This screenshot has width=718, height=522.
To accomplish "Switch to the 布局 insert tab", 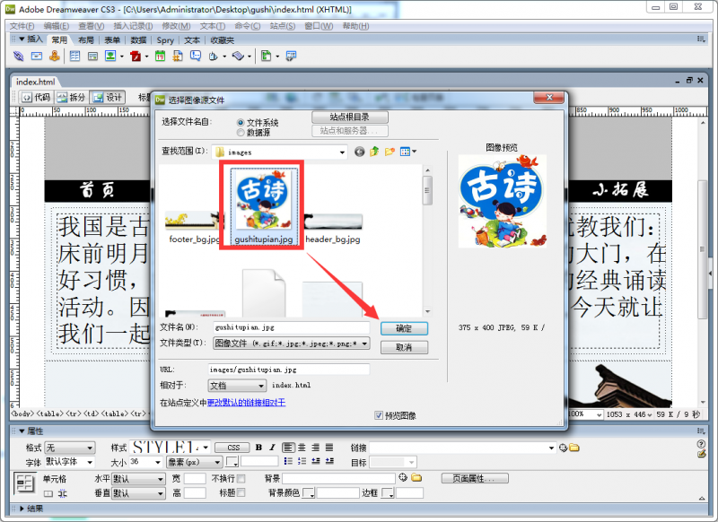I will tap(86, 40).
